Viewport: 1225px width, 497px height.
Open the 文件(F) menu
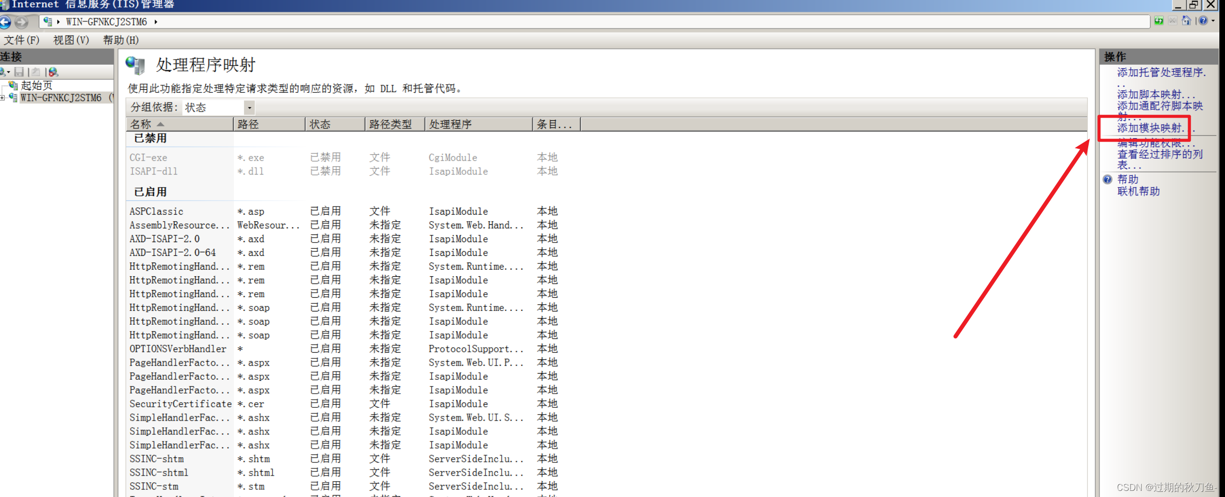[21, 40]
